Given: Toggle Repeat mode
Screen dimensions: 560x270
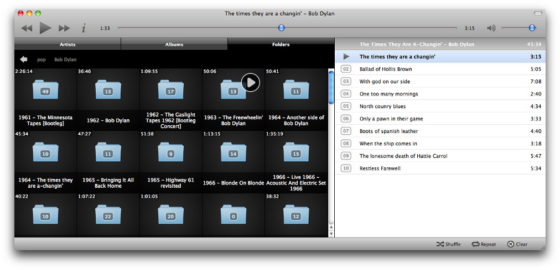Looking at the screenshot, I should point(484,245).
